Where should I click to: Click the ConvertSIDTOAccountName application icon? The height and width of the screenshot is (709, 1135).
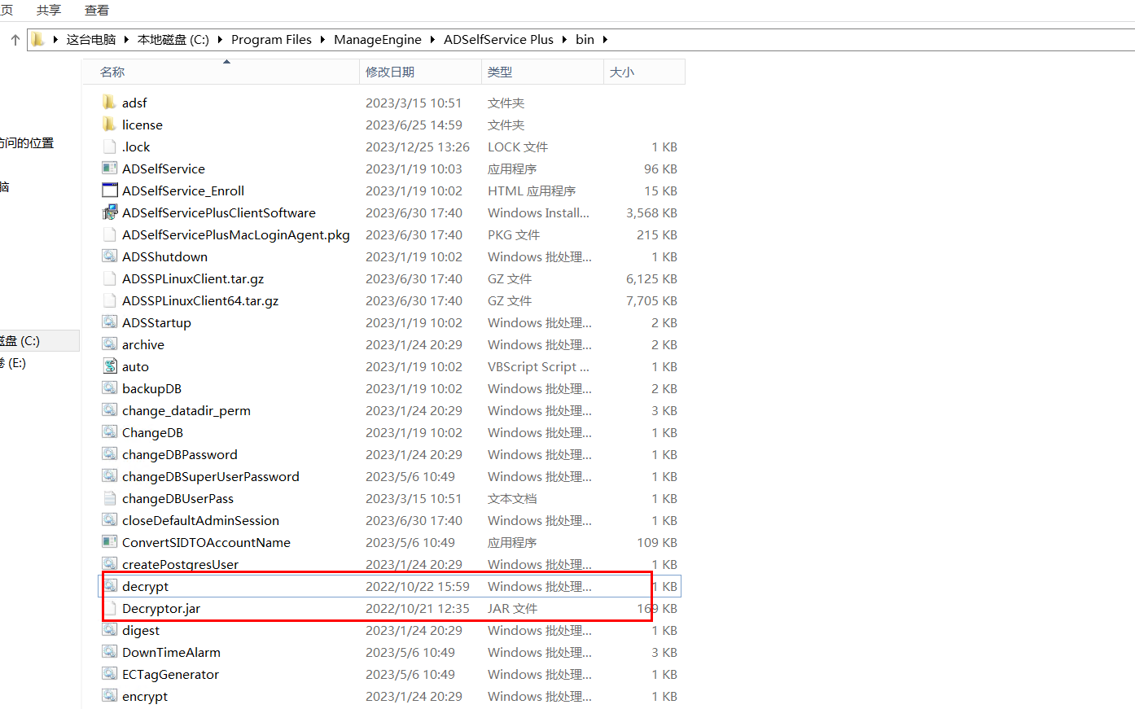[109, 541]
